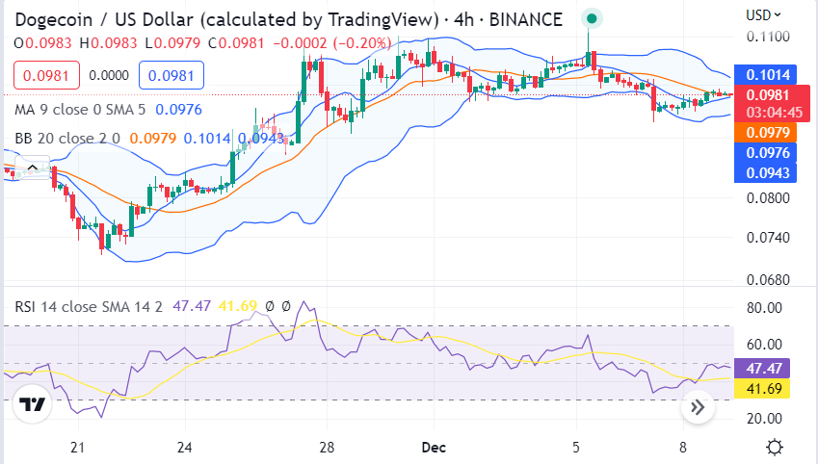This screenshot has height=464, width=818.
Task: Click the 0.0740 price axis level
Action: click(767, 238)
